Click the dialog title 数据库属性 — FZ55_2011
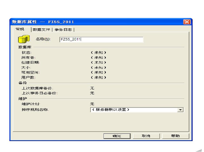Viewport: 204px width, 152px height. (x=43, y=22)
